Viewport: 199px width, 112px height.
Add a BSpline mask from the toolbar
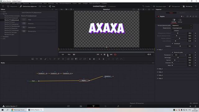point(122,59)
